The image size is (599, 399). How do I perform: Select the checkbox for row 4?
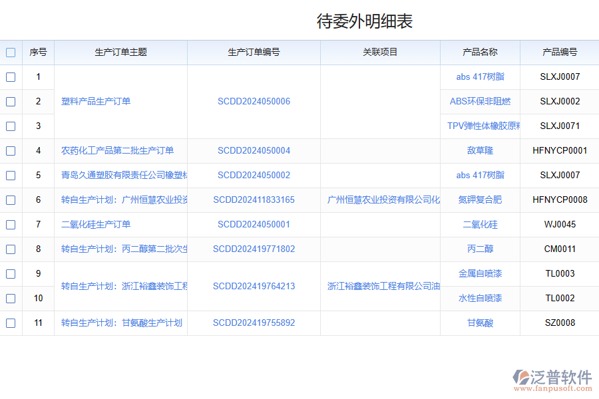point(11,151)
